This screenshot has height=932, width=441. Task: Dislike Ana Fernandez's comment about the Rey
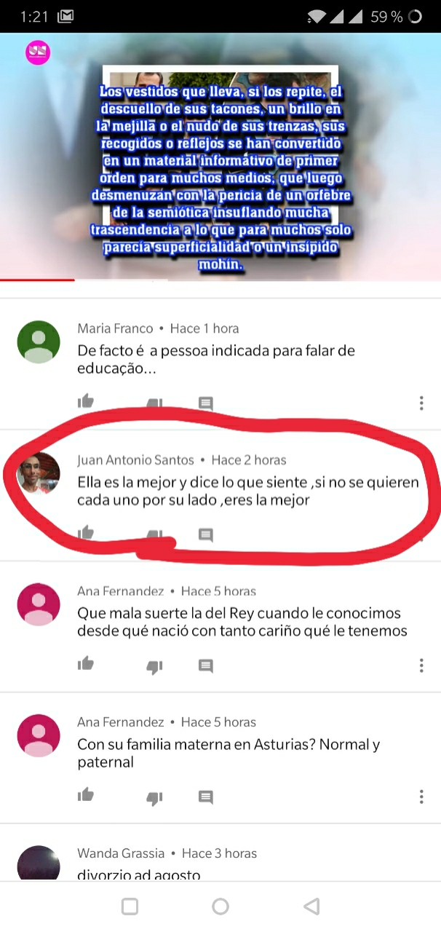point(154,667)
